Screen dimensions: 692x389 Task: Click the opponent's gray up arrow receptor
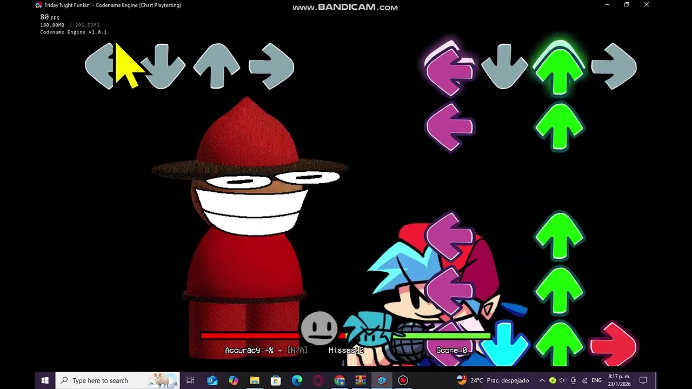pyautogui.click(x=216, y=66)
